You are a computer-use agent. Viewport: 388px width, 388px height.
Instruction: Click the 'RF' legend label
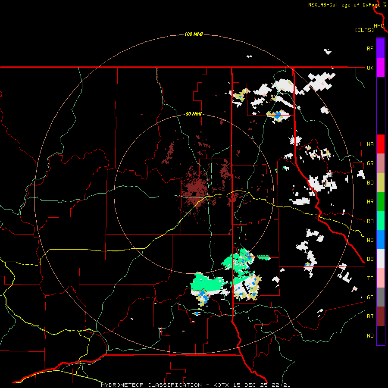click(x=370, y=48)
